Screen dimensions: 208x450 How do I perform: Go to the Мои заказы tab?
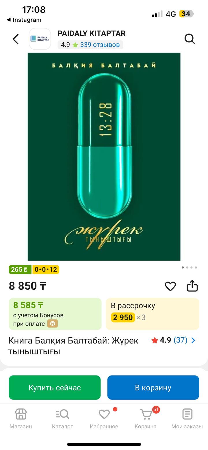pyautogui.click(x=187, y=419)
